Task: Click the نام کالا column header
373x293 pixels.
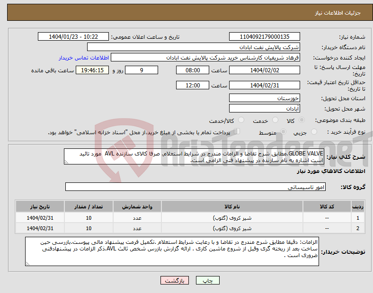Action: [x=232, y=207]
